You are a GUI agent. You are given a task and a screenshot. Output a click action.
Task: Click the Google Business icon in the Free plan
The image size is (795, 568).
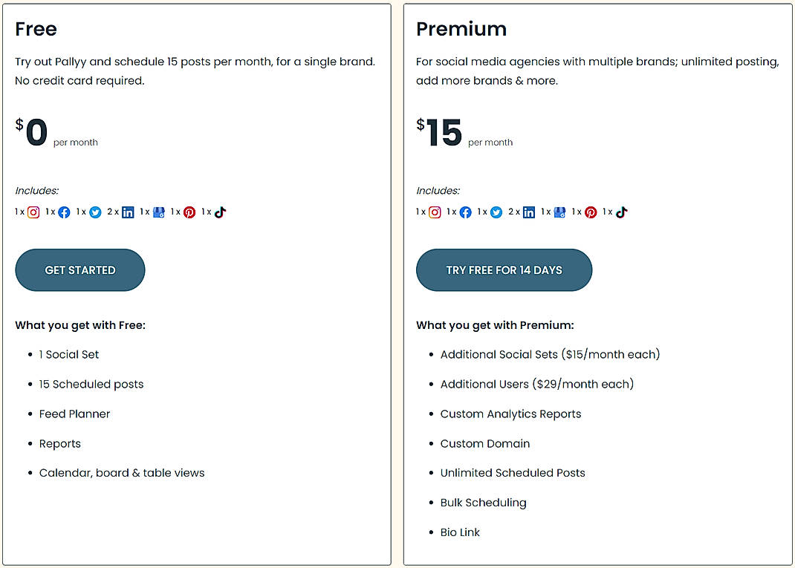tap(159, 212)
